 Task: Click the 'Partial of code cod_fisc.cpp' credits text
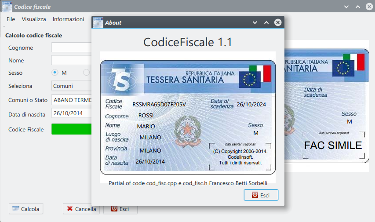pyautogui.click(x=188, y=183)
